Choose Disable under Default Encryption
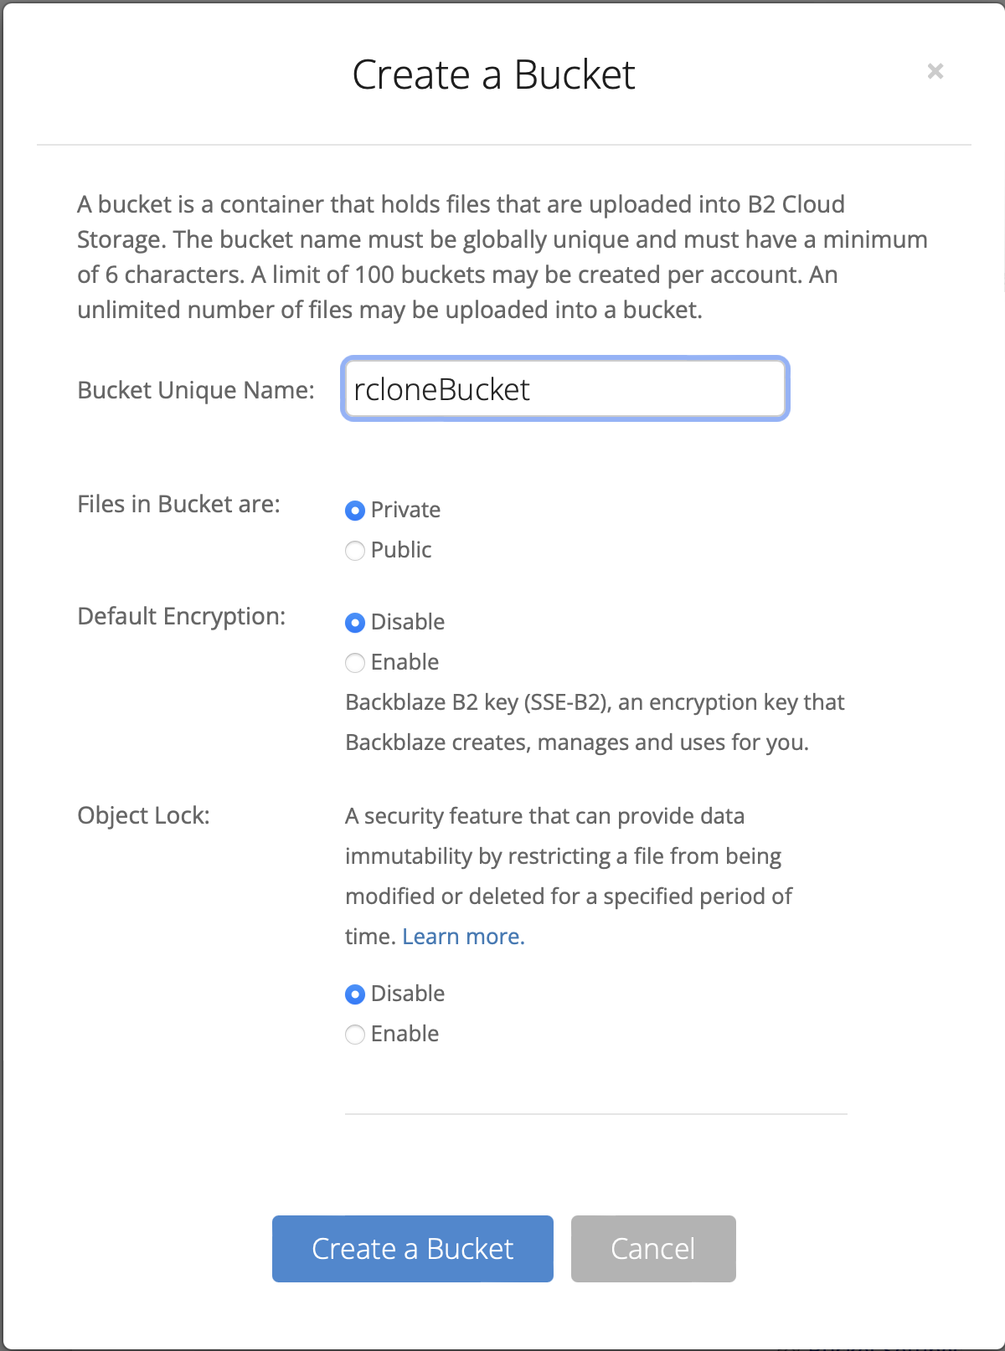This screenshot has height=1351, width=1005. [x=355, y=622]
